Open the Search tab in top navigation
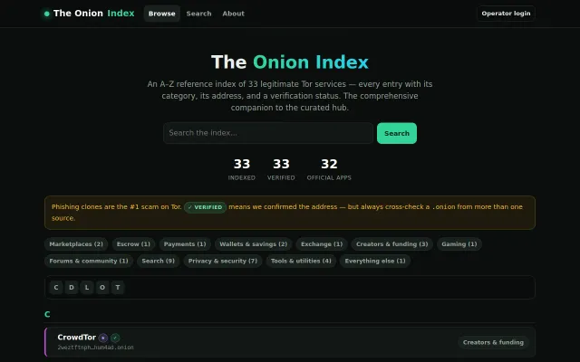580x362 pixels. [x=198, y=14]
